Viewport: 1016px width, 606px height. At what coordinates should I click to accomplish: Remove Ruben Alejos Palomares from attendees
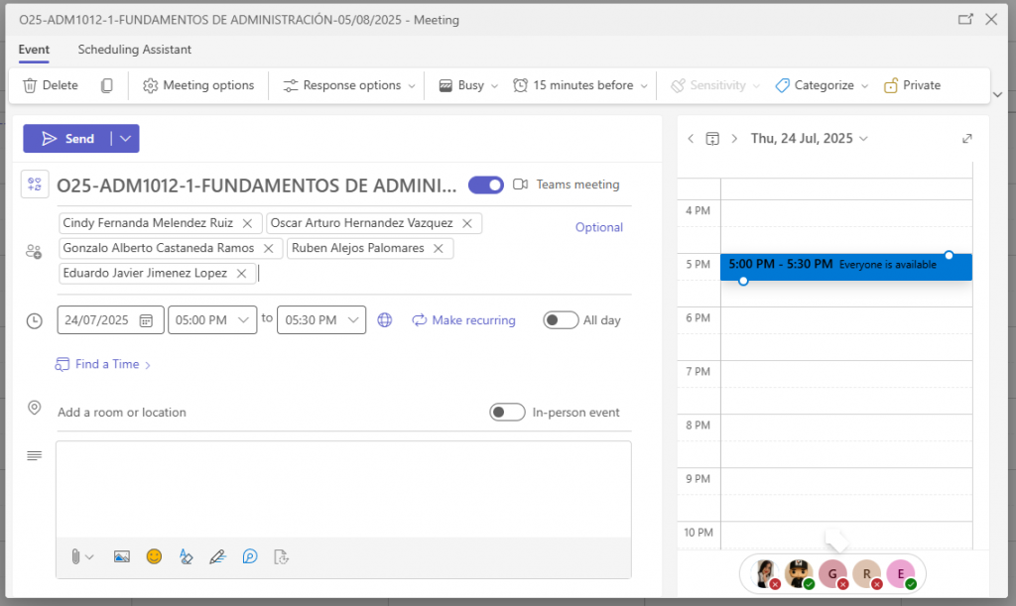point(438,248)
